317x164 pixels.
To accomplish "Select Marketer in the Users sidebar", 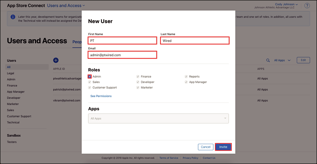I will (13, 104).
